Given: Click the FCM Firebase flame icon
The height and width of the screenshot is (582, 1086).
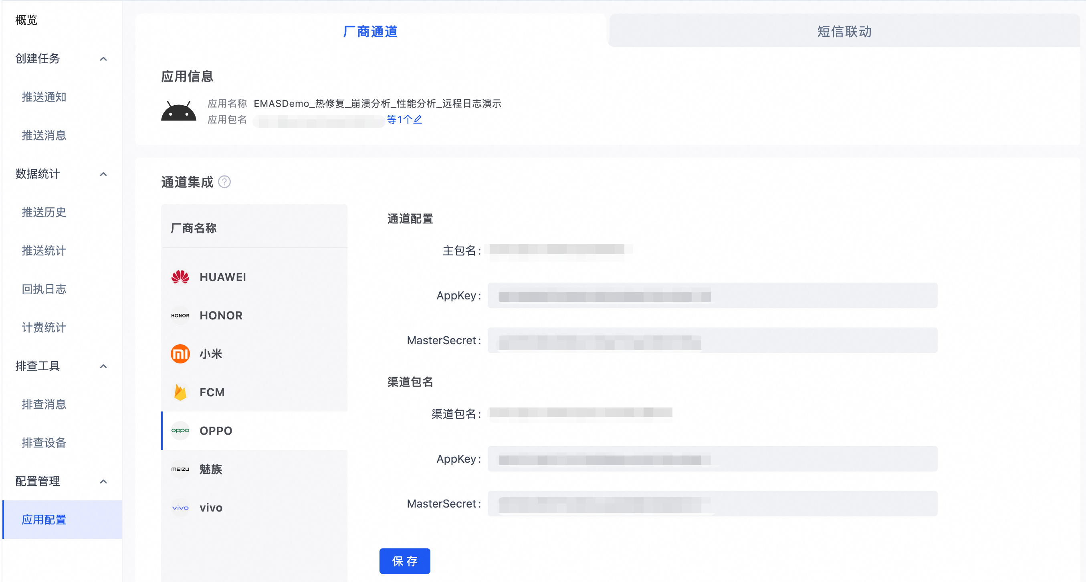Looking at the screenshot, I should [180, 392].
